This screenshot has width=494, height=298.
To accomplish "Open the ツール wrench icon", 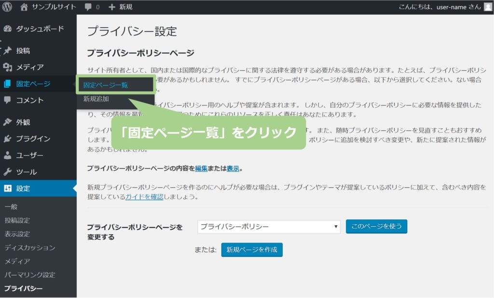I will (8, 172).
